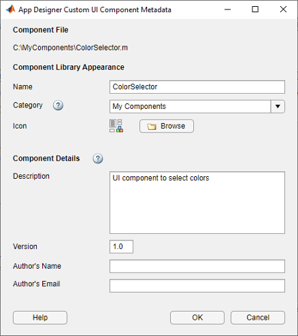
Task: Click the My Components category combo box
Action: (197, 106)
